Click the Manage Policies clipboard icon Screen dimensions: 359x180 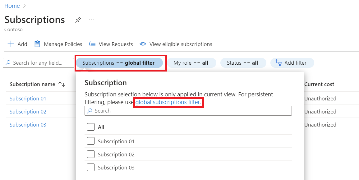point(37,44)
